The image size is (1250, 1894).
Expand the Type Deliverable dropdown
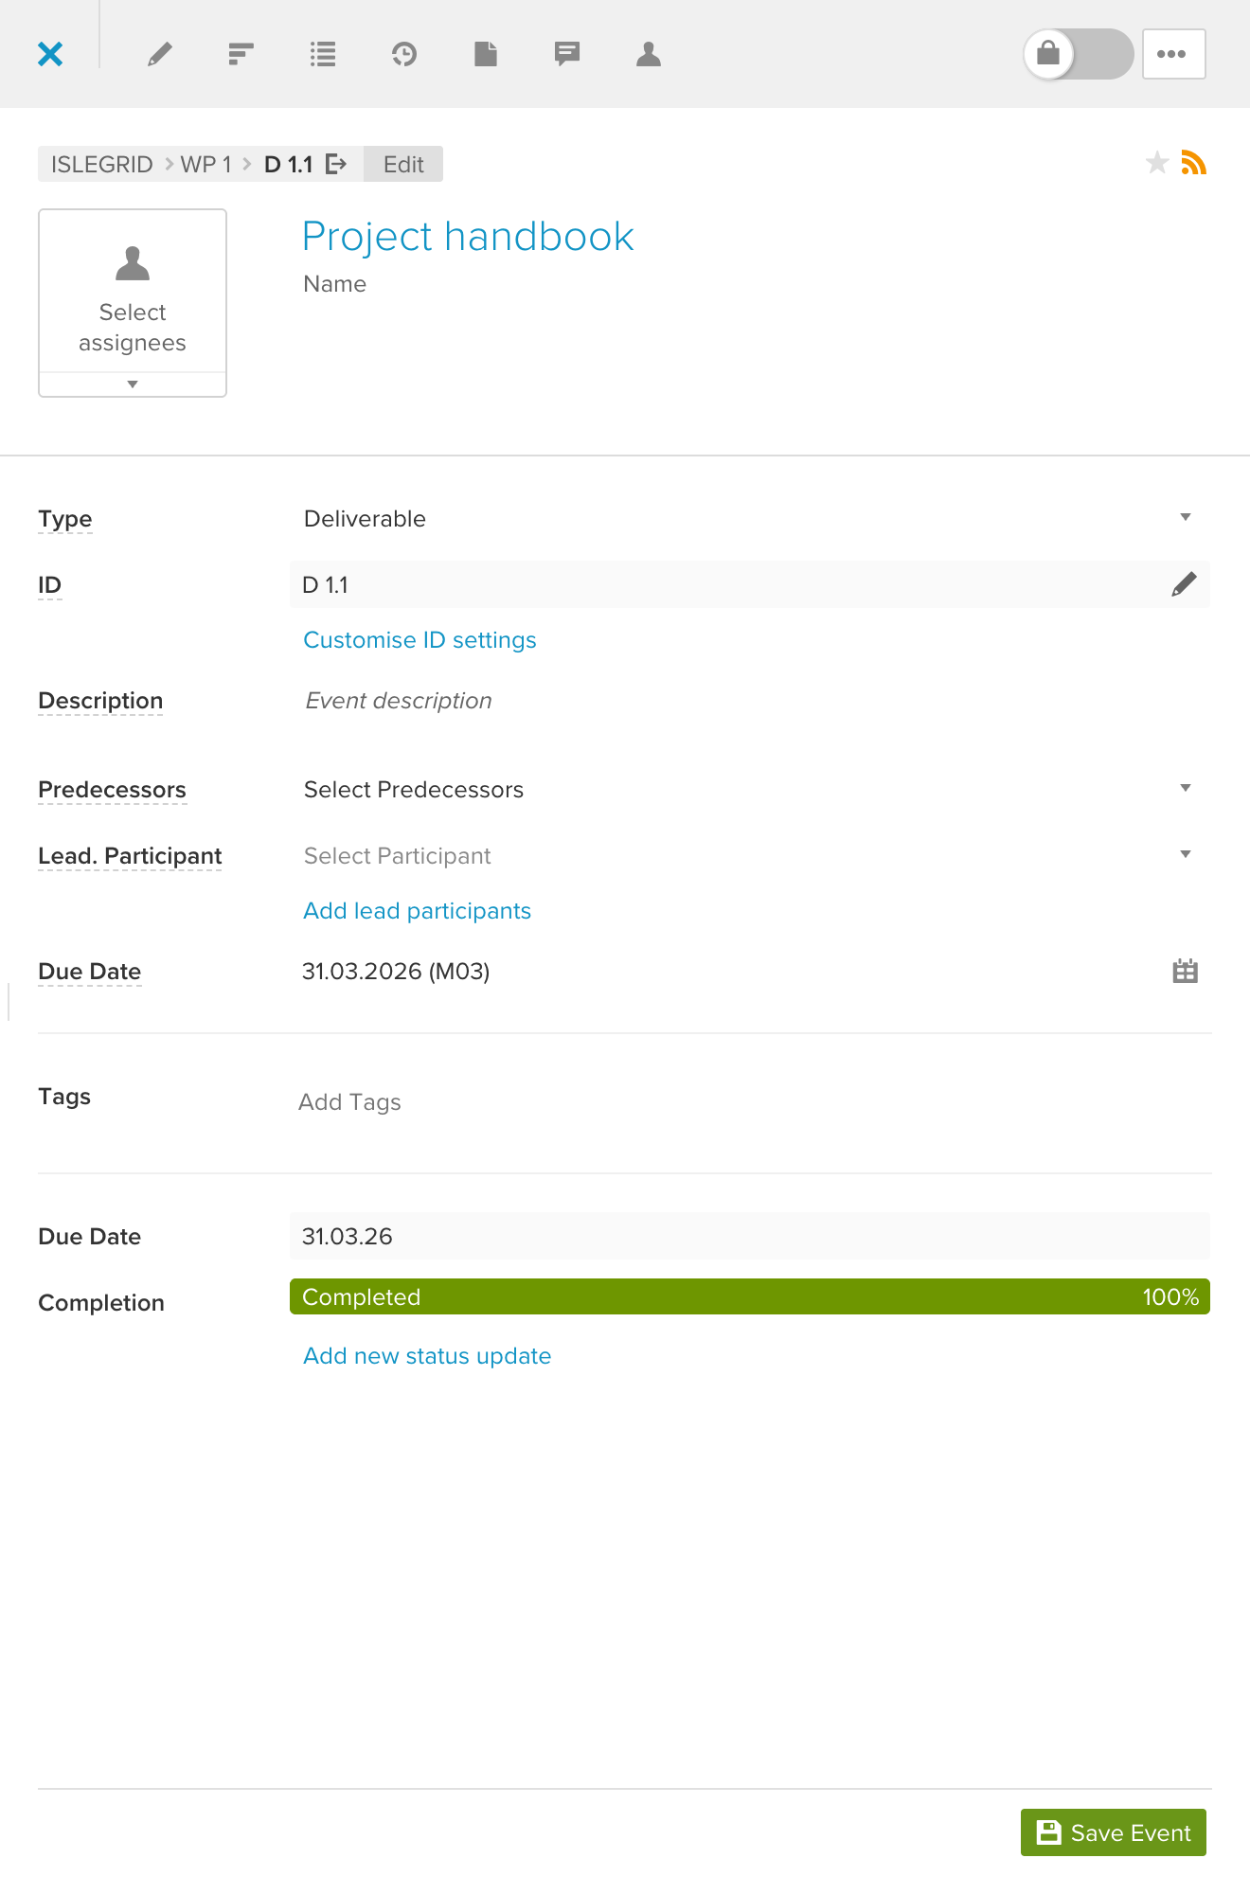pos(748,519)
